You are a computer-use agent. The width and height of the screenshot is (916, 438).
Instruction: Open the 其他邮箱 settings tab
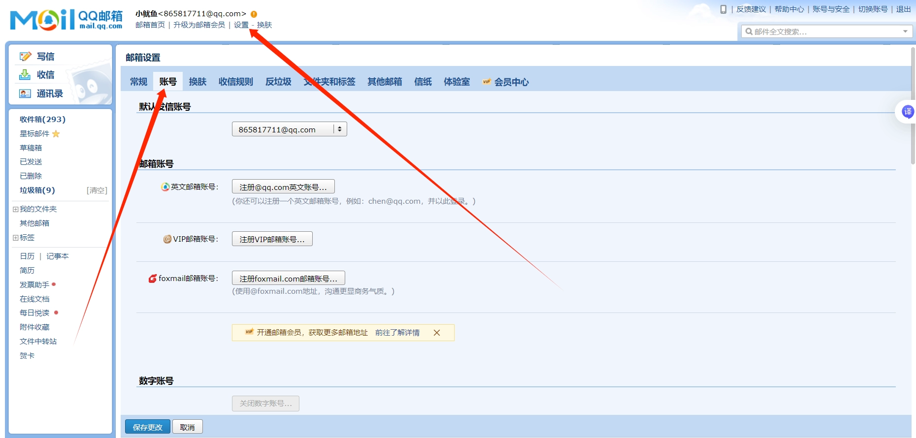coord(385,82)
